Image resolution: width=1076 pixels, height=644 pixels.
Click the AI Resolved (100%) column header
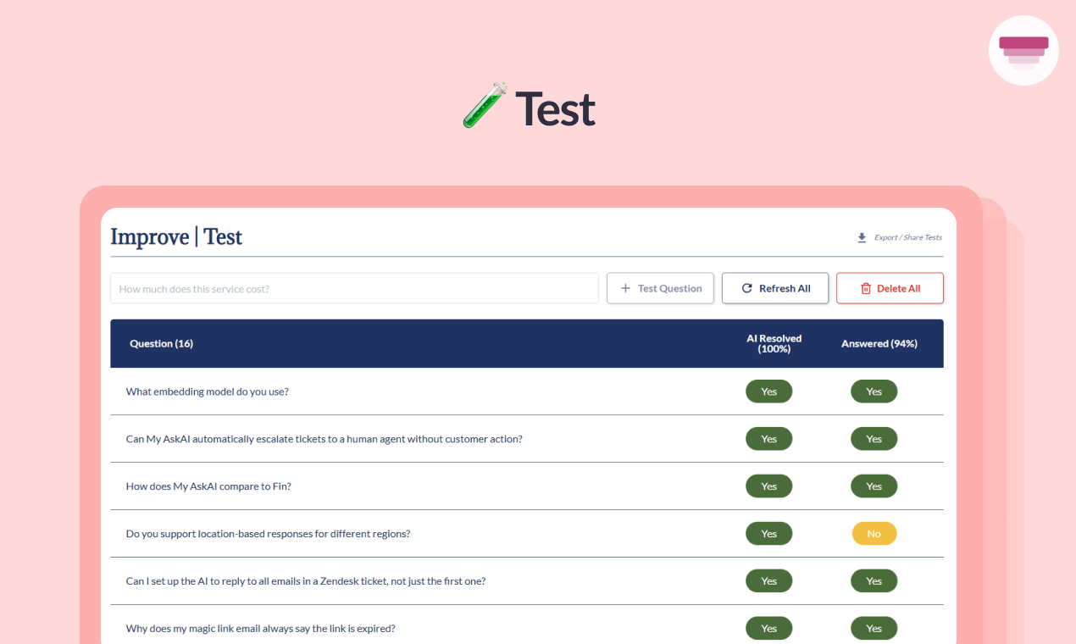pyautogui.click(x=774, y=343)
